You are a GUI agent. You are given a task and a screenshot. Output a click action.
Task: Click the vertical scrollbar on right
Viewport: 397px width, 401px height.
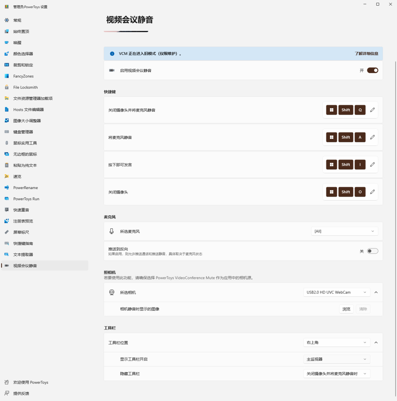395,229
